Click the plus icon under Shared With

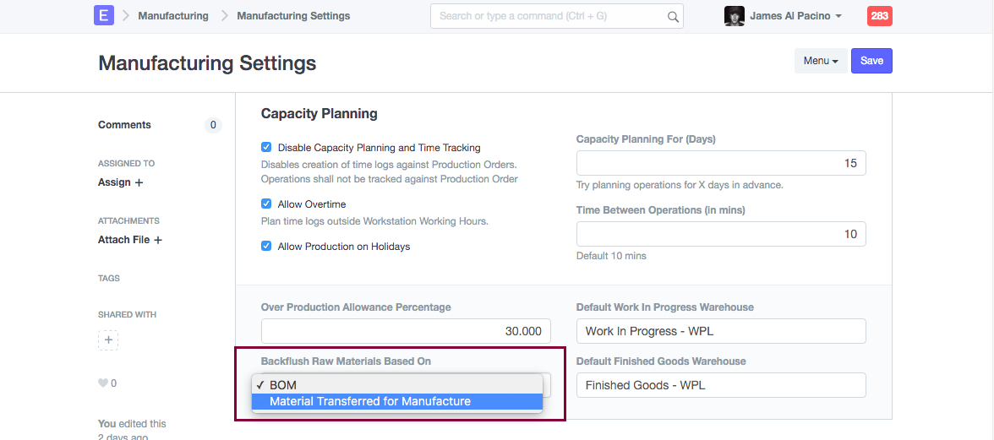point(108,340)
